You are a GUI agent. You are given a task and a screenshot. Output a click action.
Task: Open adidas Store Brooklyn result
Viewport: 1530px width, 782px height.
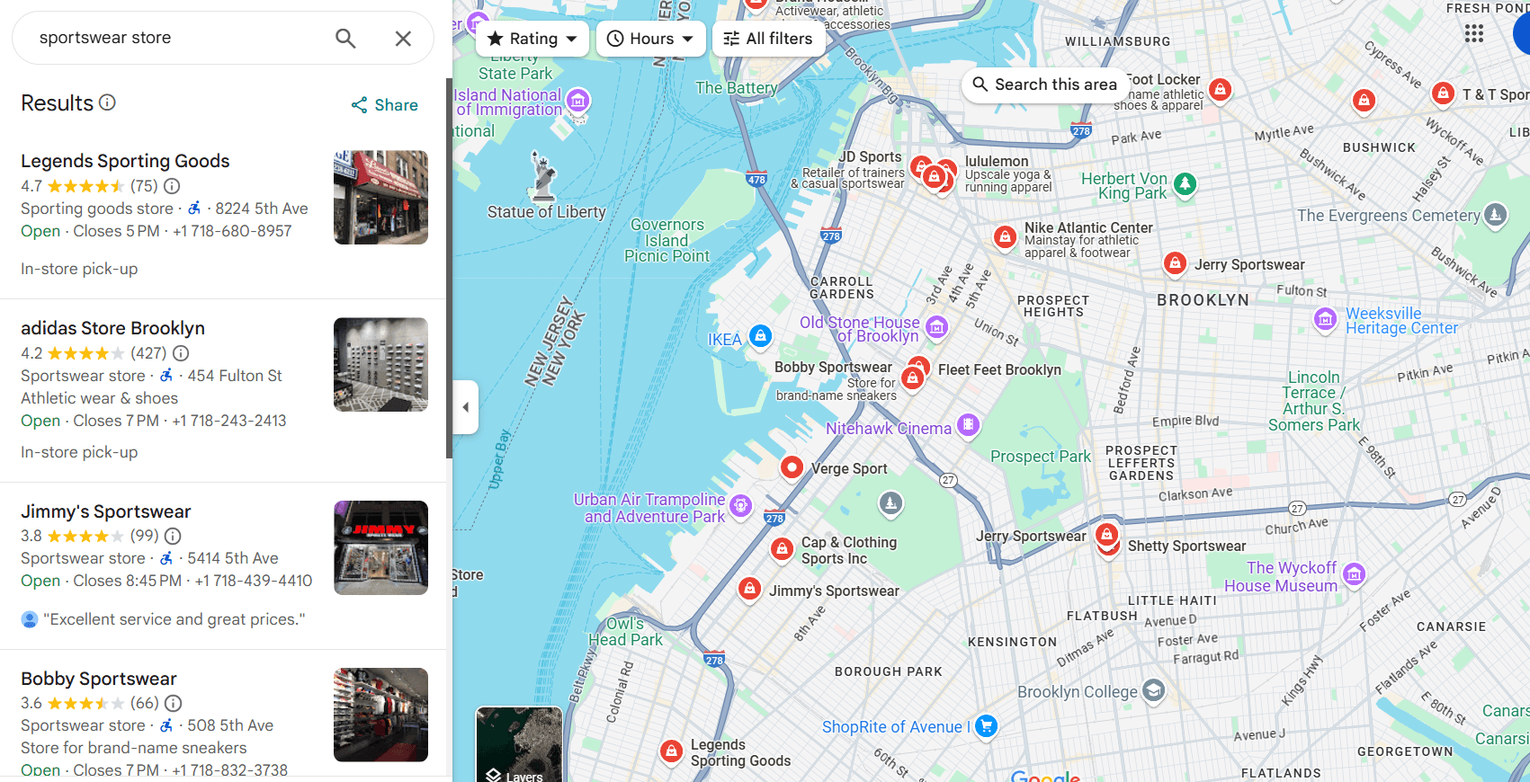(x=112, y=328)
